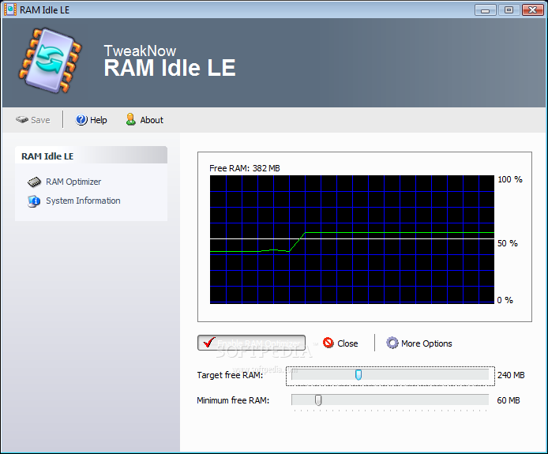Click the 100 % graph axis label

pos(510,179)
